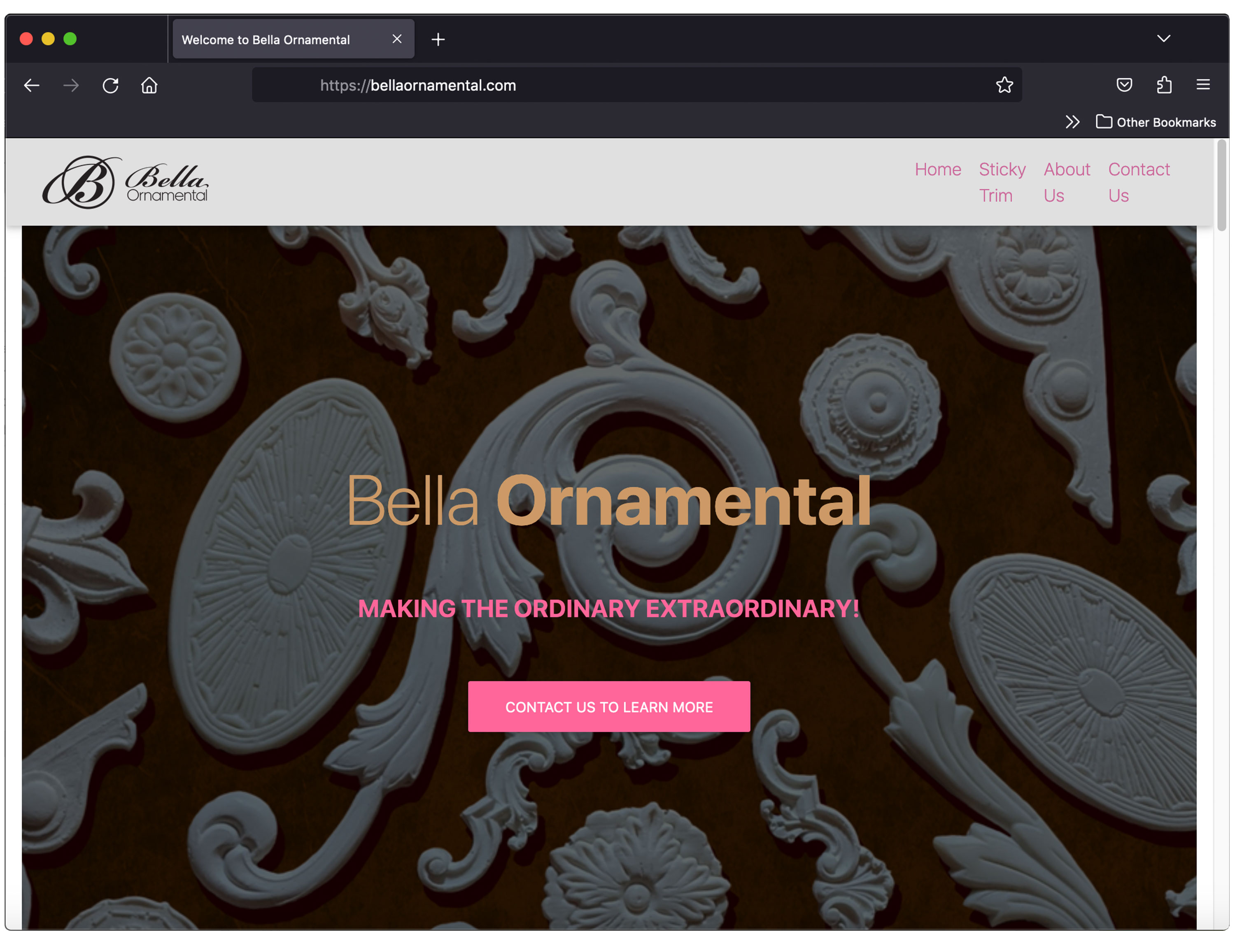Open the Other Bookmarks folder
Screen dimensions: 1235x941
click(x=1156, y=122)
